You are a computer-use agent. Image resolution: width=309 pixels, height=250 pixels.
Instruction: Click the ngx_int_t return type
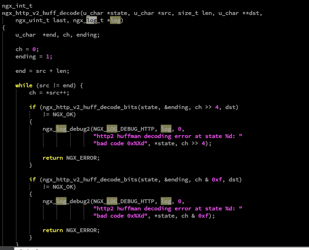(17, 6)
